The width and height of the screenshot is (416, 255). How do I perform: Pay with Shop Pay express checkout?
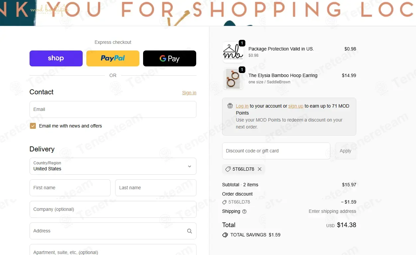tap(56, 58)
